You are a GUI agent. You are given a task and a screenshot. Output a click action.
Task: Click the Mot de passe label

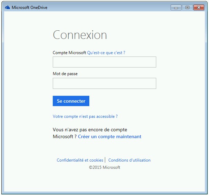(65, 74)
